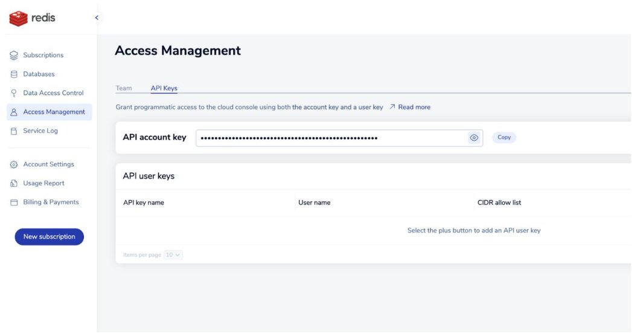
Task: Start a New subscription
Action: pyautogui.click(x=49, y=237)
